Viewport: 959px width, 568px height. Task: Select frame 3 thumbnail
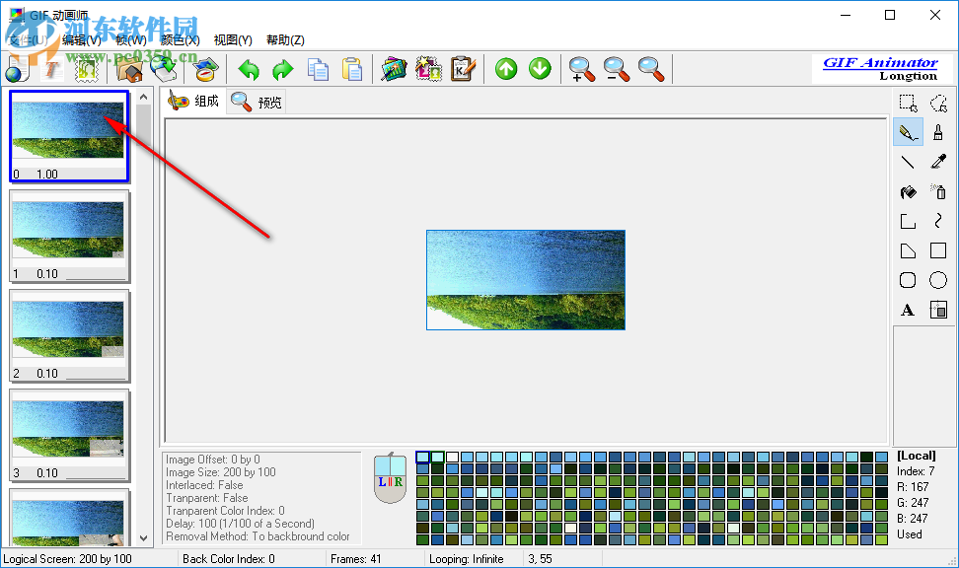click(68, 435)
